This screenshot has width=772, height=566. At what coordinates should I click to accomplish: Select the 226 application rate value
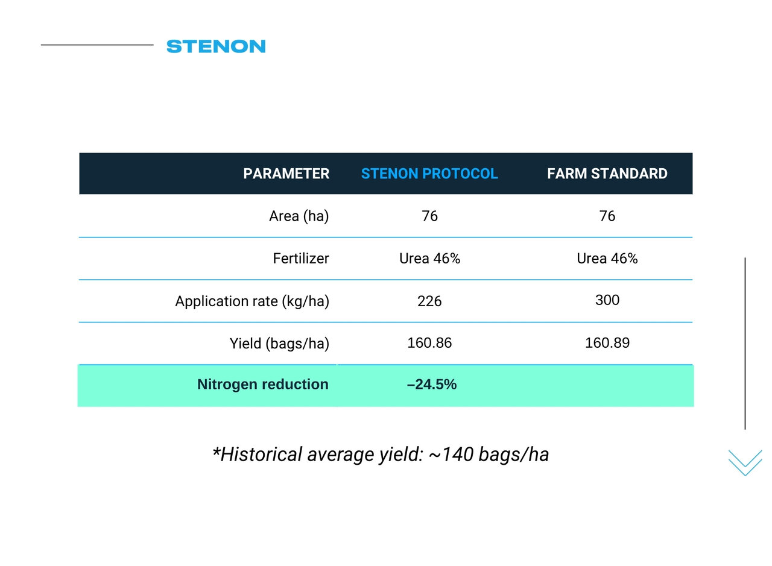pos(429,301)
